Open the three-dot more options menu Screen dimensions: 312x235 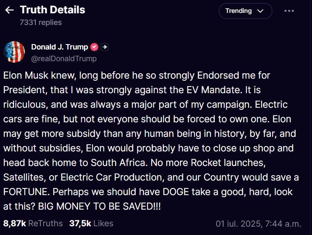click(289, 11)
